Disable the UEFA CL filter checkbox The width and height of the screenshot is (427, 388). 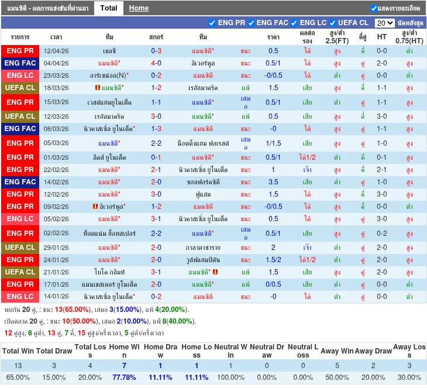coord(332,23)
